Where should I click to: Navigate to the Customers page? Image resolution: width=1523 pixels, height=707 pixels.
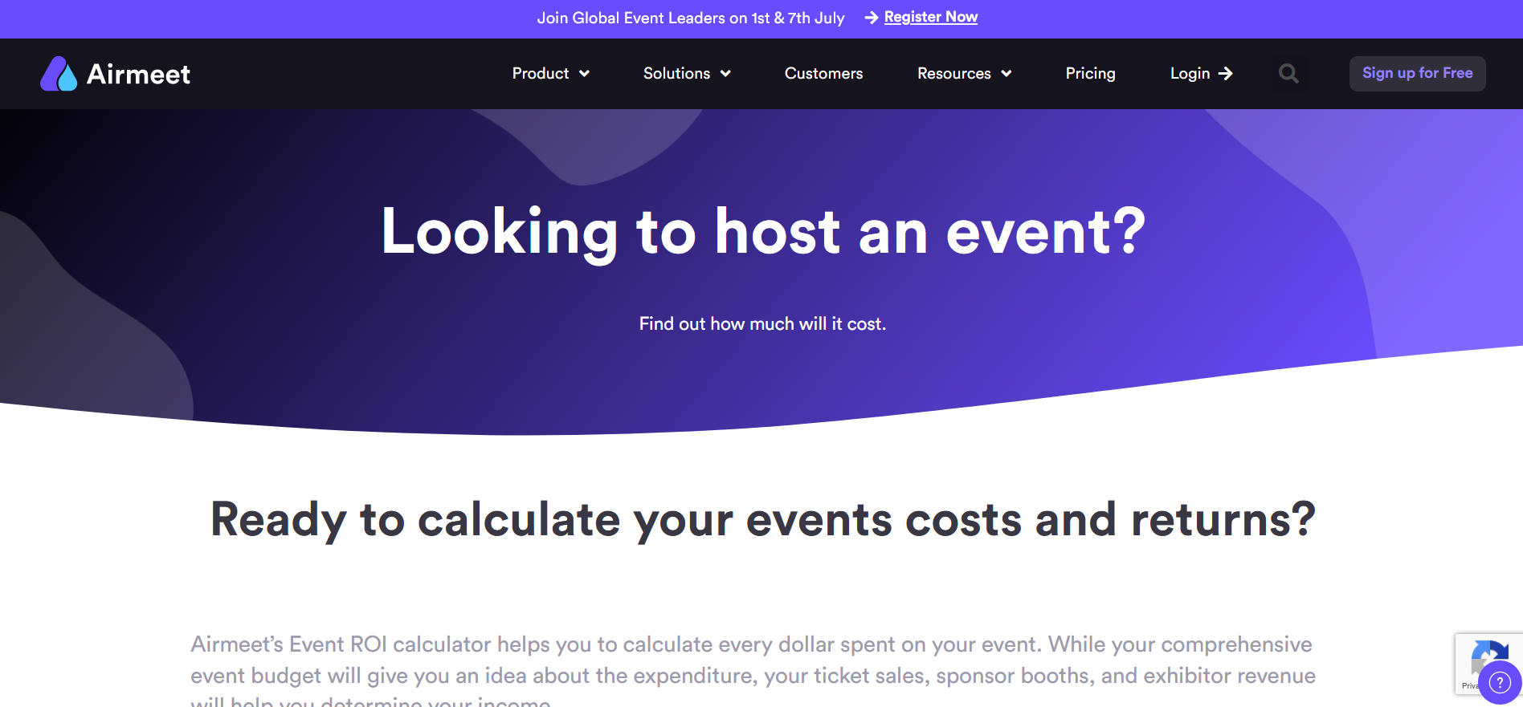(x=823, y=73)
